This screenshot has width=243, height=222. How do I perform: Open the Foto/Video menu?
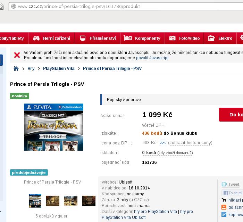click(x=184, y=38)
